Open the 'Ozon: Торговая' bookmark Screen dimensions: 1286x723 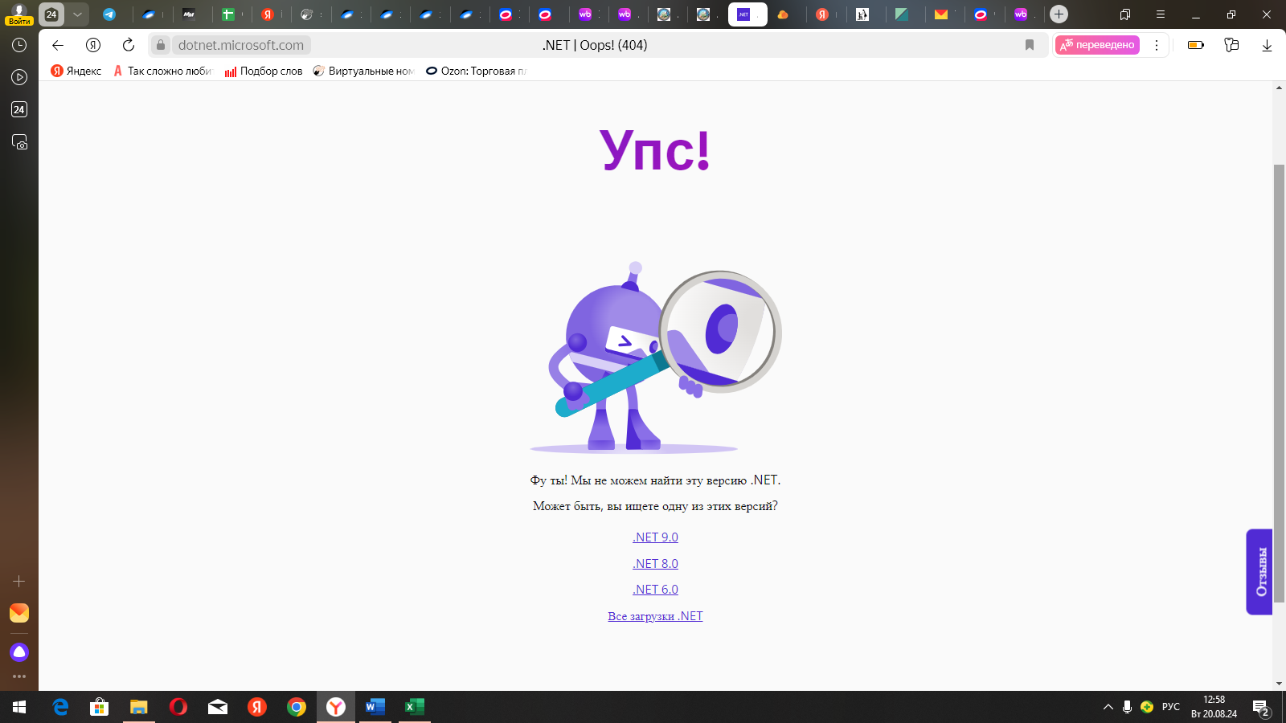[476, 71]
